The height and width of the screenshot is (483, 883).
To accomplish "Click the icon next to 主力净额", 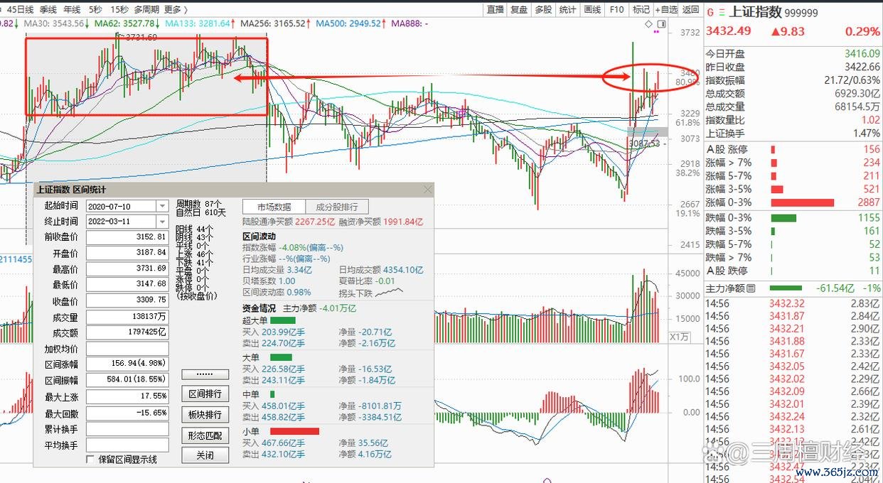I will click(x=751, y=288).
